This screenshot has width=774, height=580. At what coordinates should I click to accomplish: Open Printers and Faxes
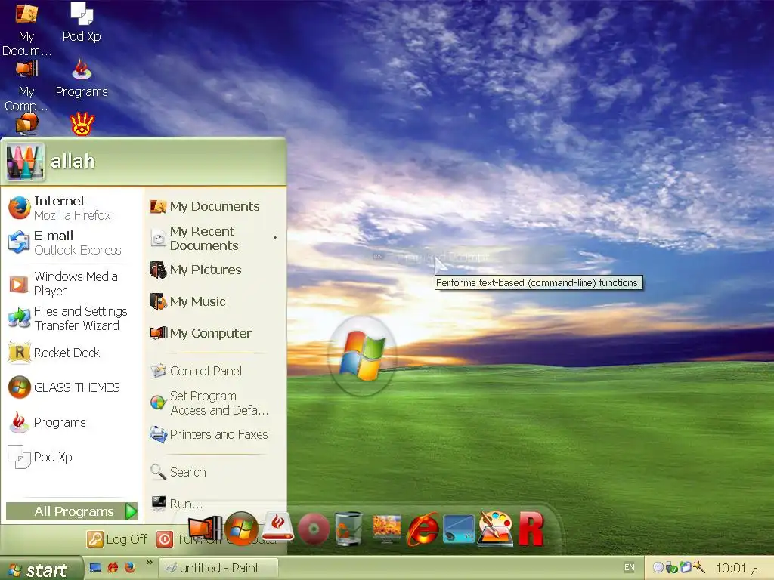[x=215, y=434]
